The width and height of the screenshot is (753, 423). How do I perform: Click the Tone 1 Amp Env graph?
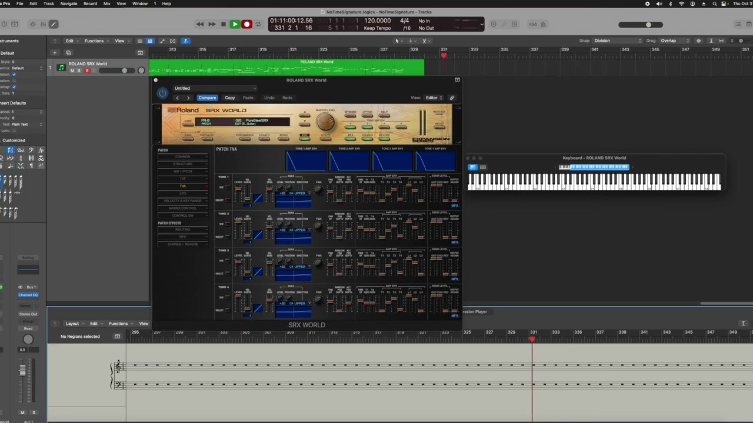point(306,162)
